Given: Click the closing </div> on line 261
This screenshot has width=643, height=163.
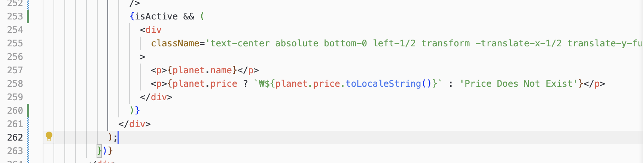Looking at the screenshot, I should pyautogui.click(x=134, y=124).
